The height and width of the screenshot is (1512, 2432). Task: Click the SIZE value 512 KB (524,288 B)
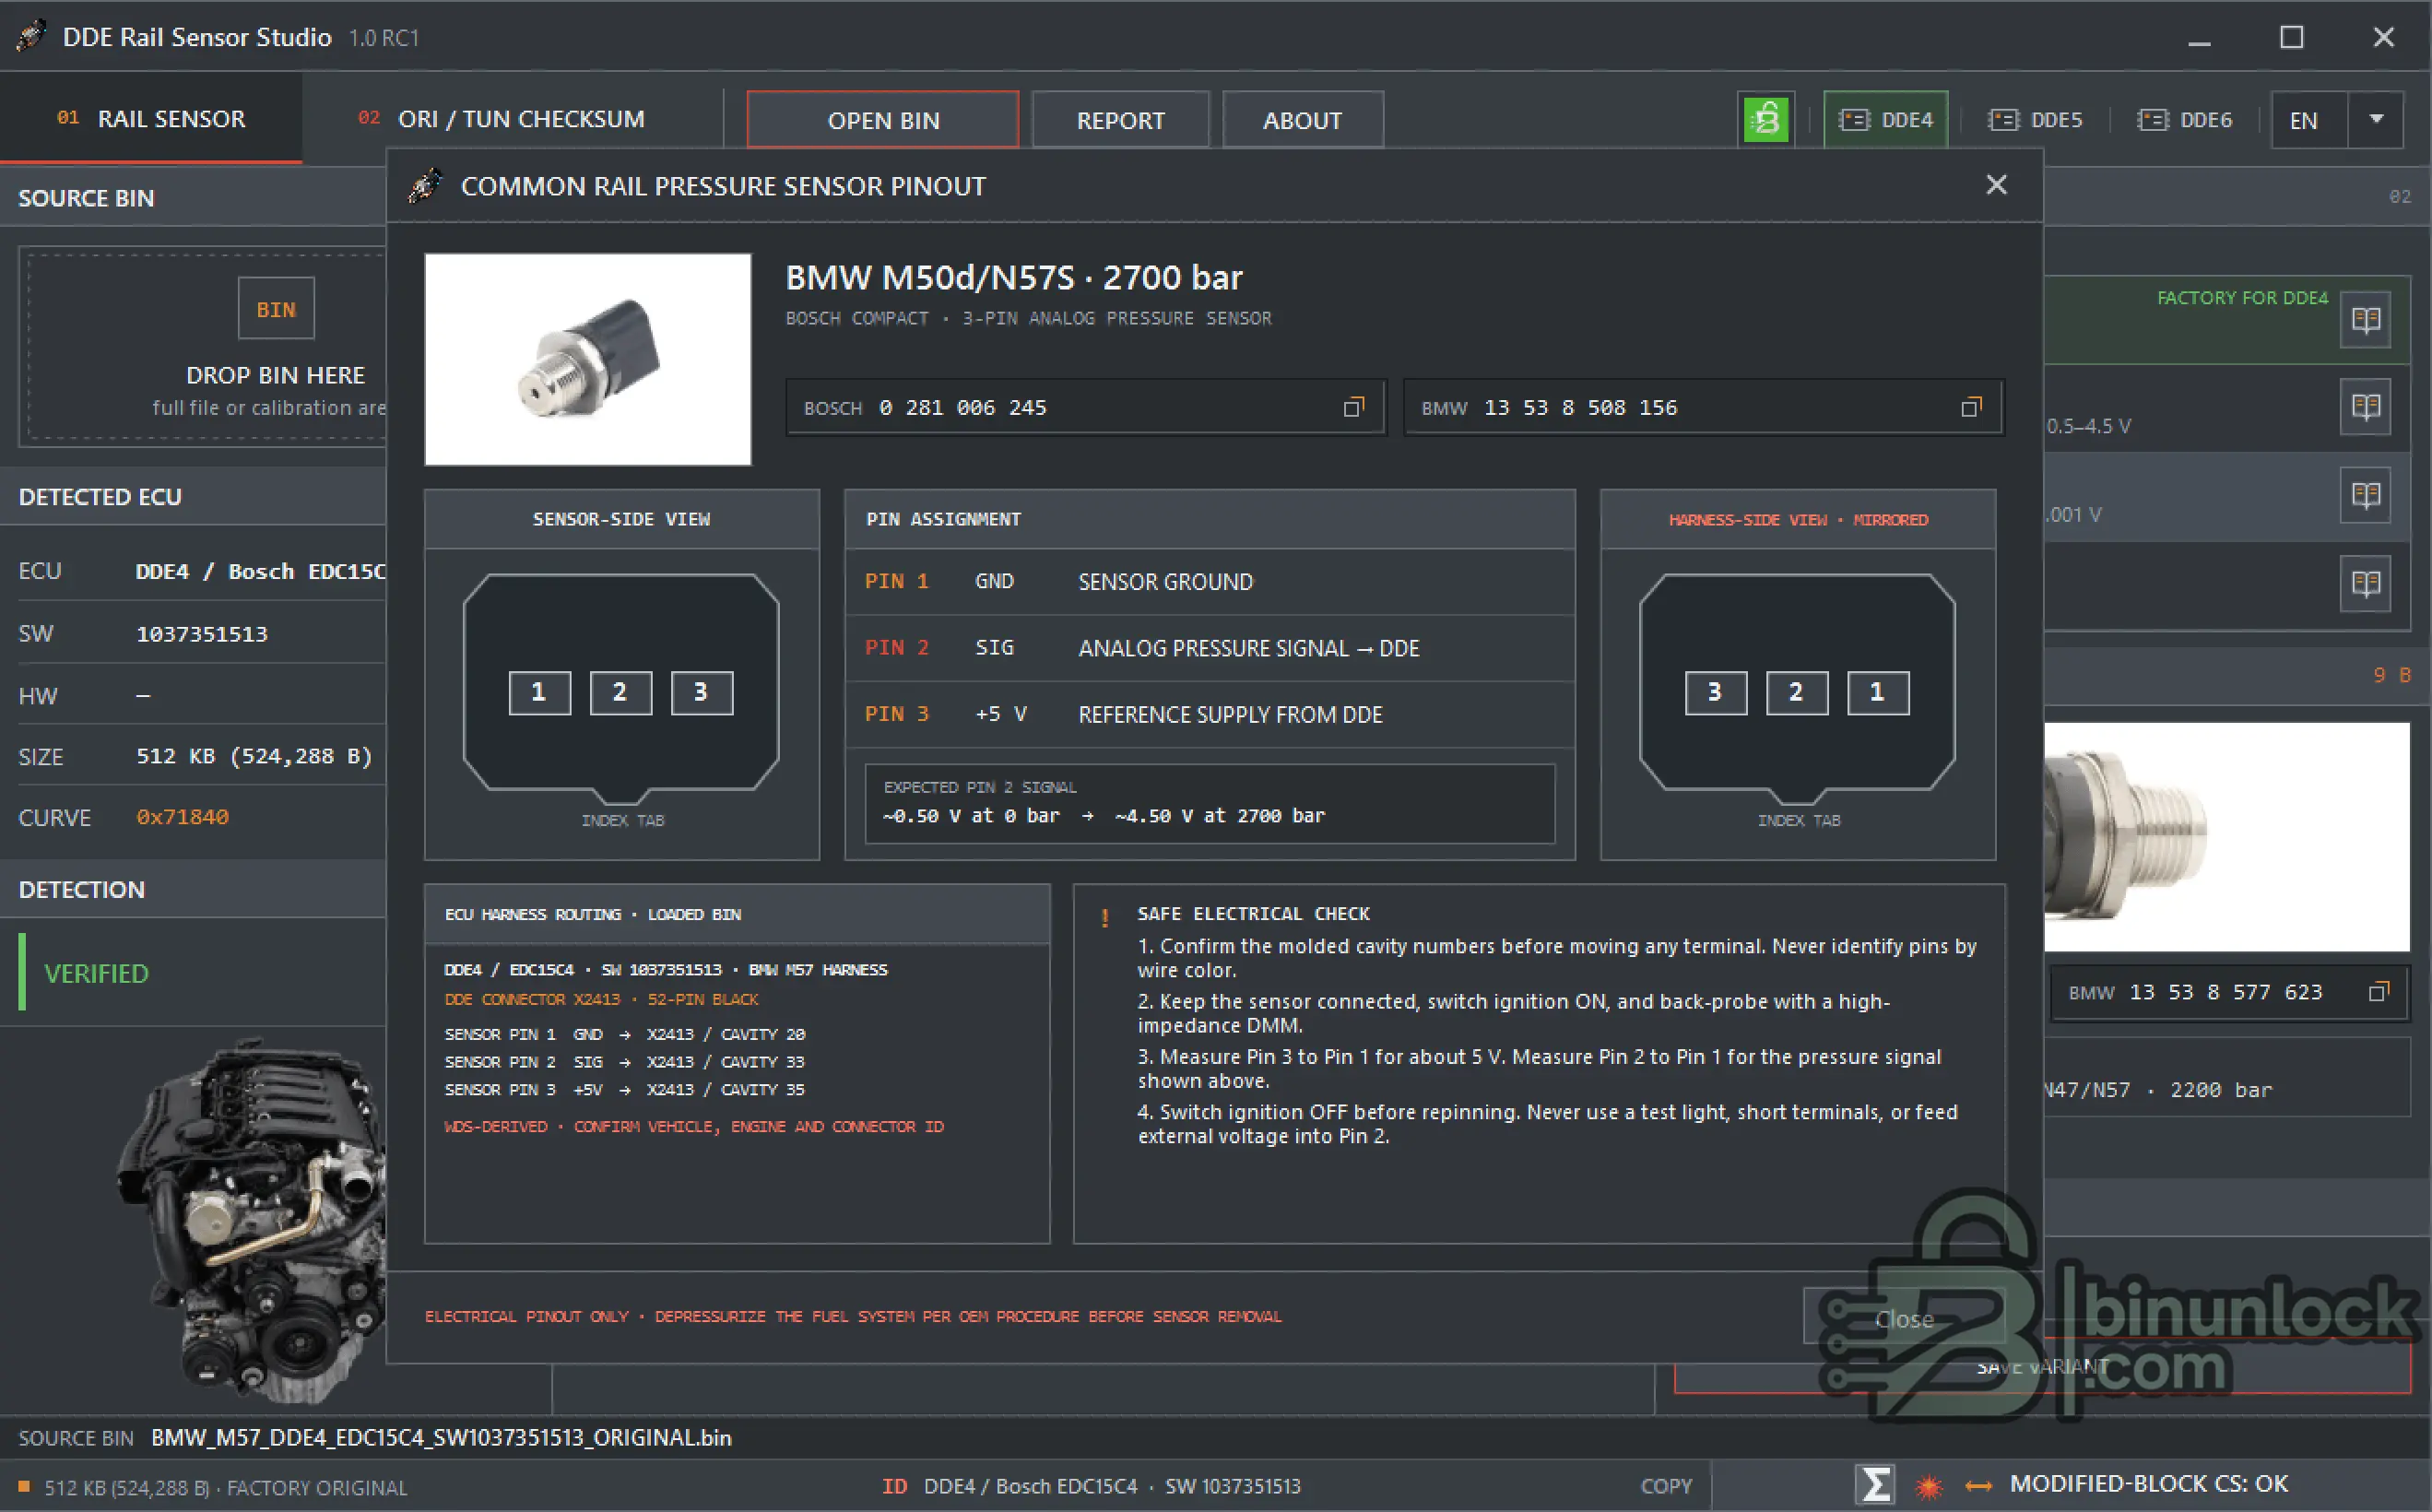[x=254, y=756]
